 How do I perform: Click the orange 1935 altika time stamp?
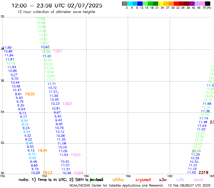point(30,94)
